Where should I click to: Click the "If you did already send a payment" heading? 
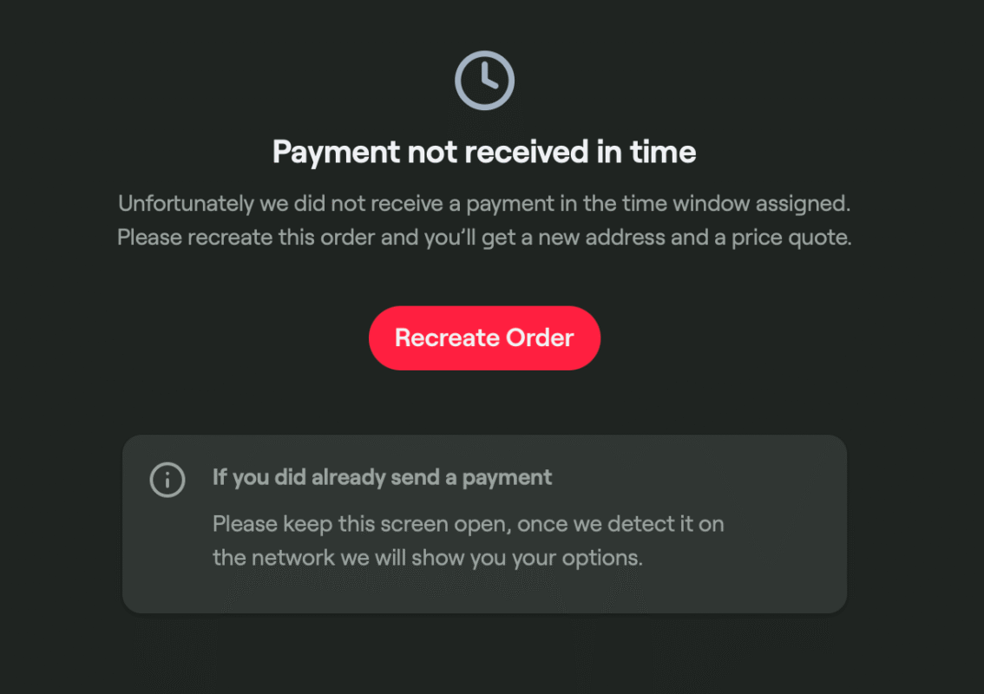[x=382, y=477]
